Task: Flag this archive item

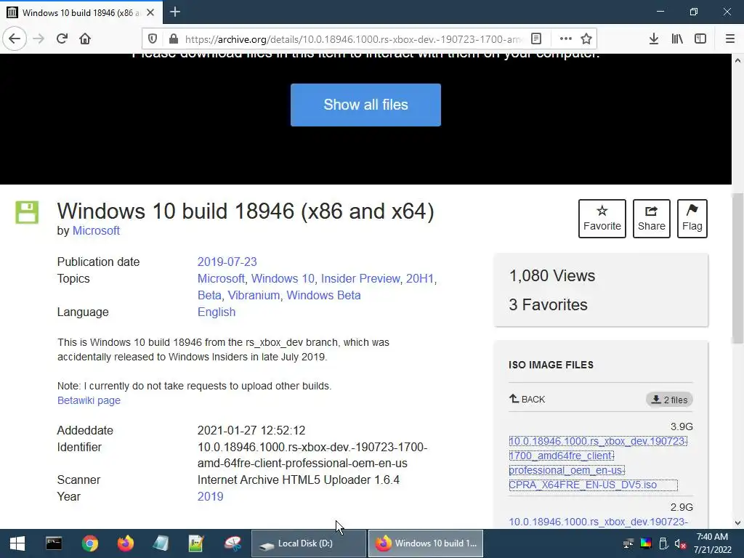Action: click(692, 219)
